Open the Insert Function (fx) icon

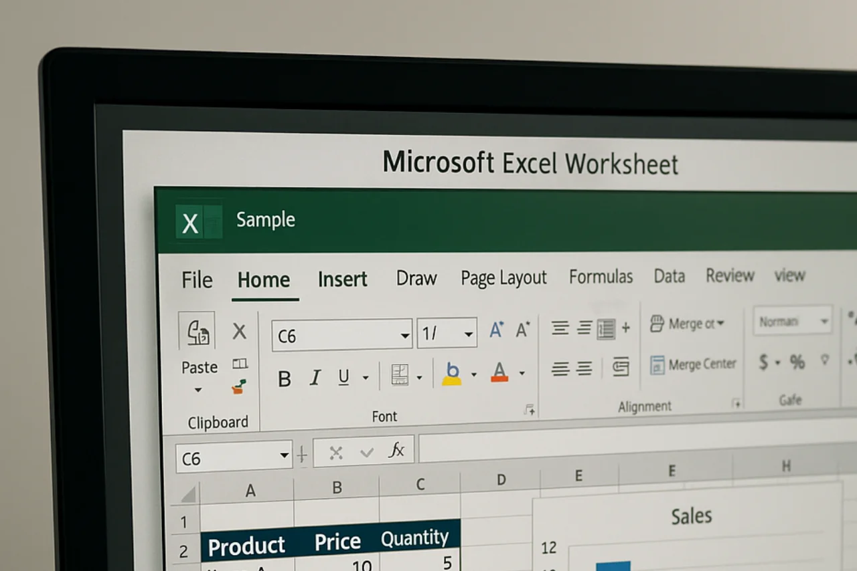[396, 450]
